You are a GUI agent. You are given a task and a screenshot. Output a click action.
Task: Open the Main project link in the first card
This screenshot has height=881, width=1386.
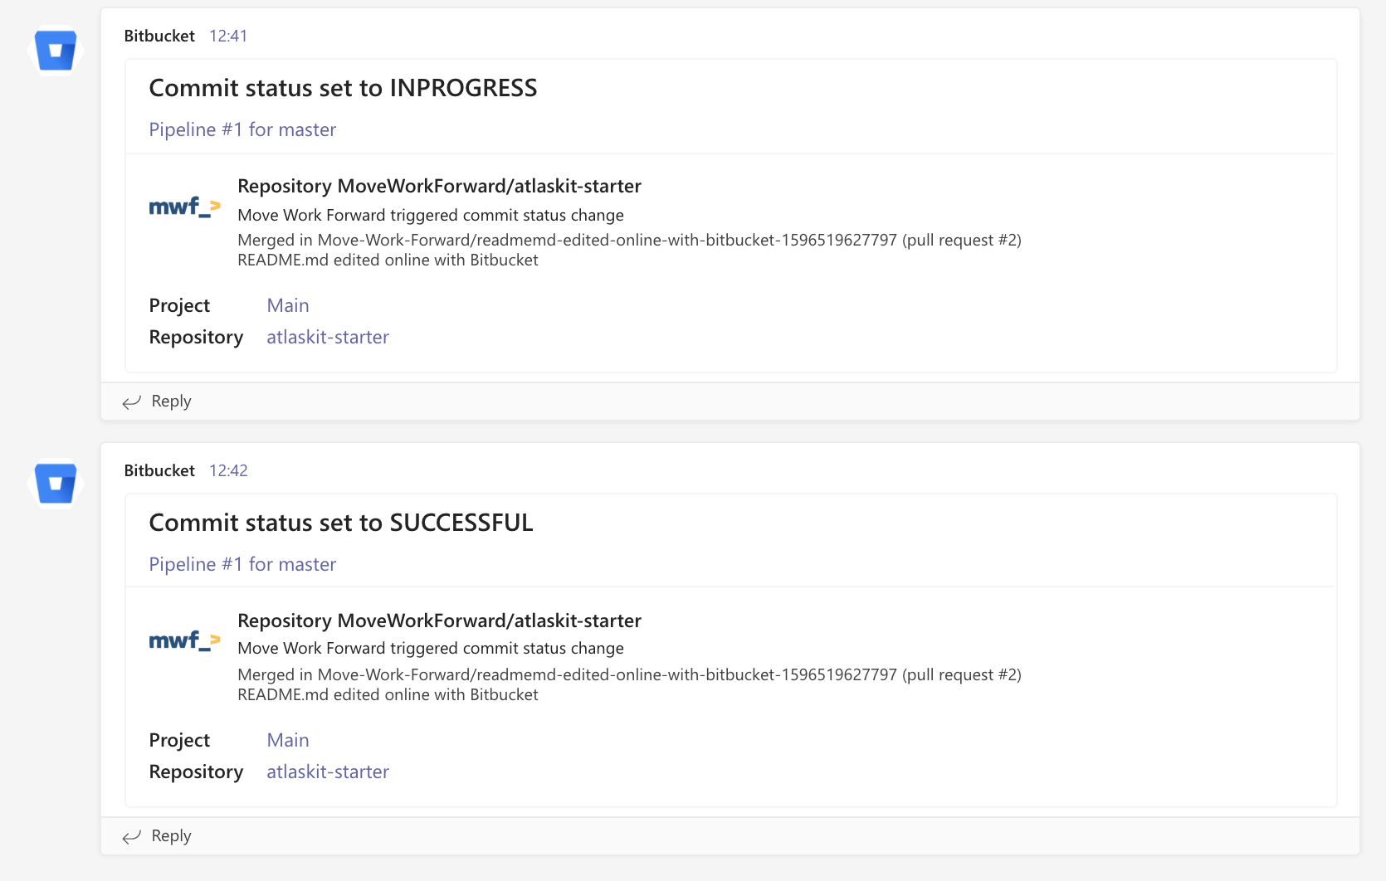[288, 305]
